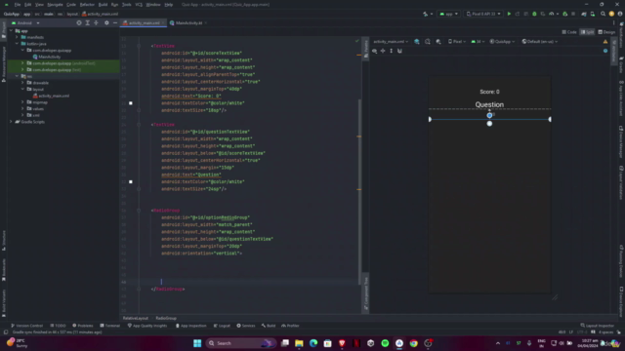Open the Navigate menu
This screenshot has width=625, height=351.
pyautogui.click(x=55, y=5)
